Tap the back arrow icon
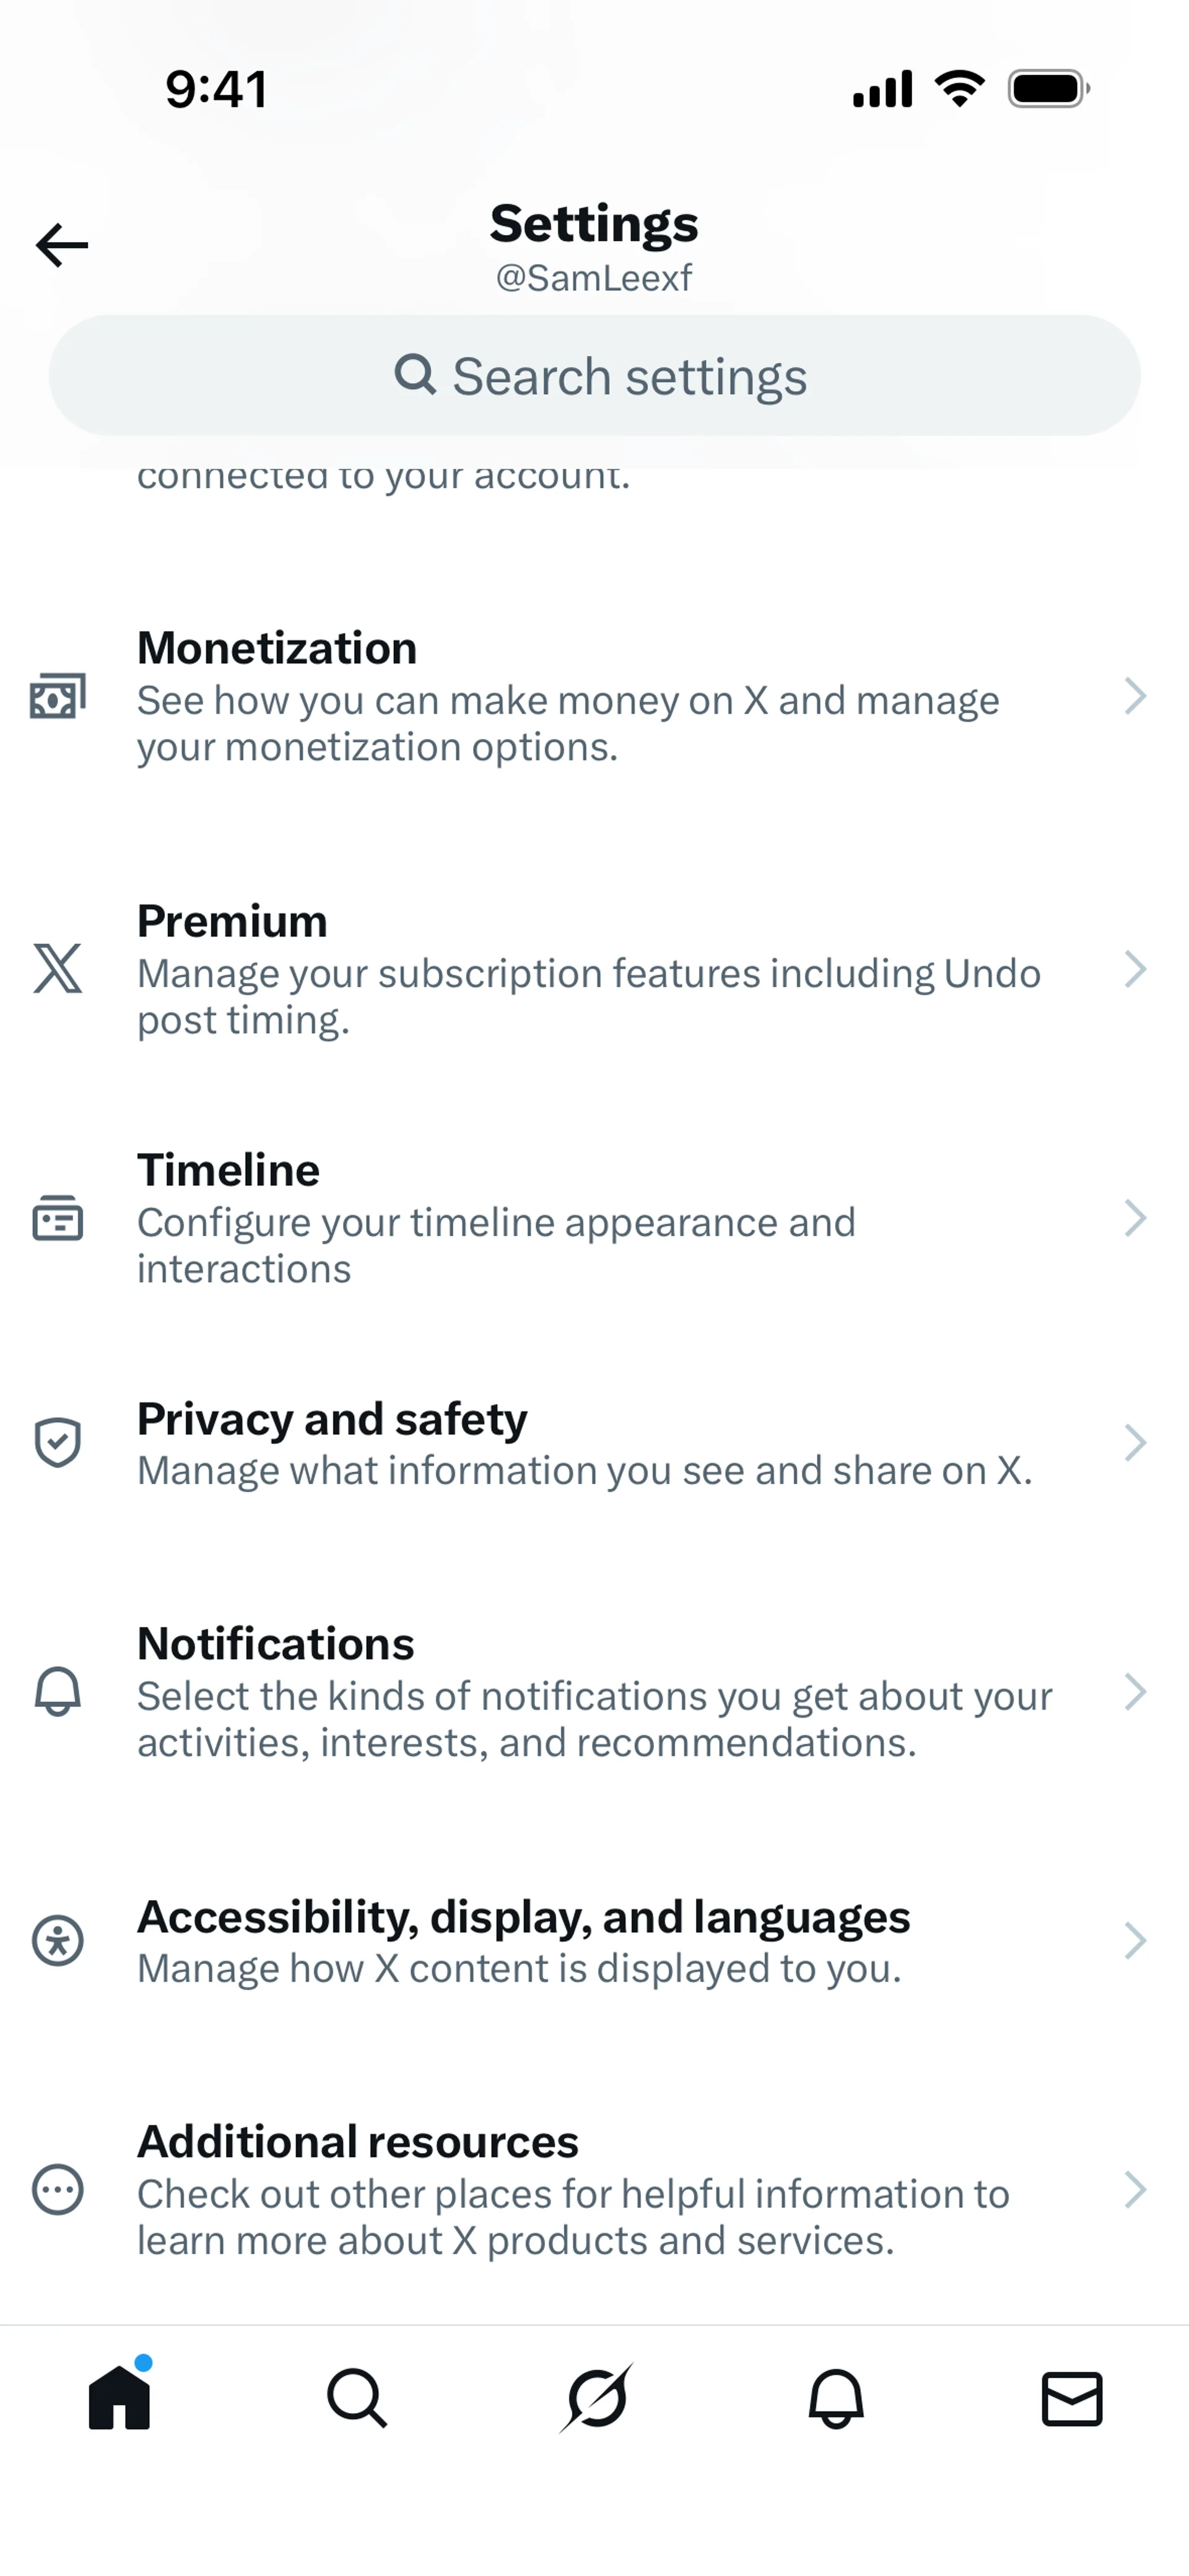This screenshot has height=2576, width=1189. (x=62, y=245)
